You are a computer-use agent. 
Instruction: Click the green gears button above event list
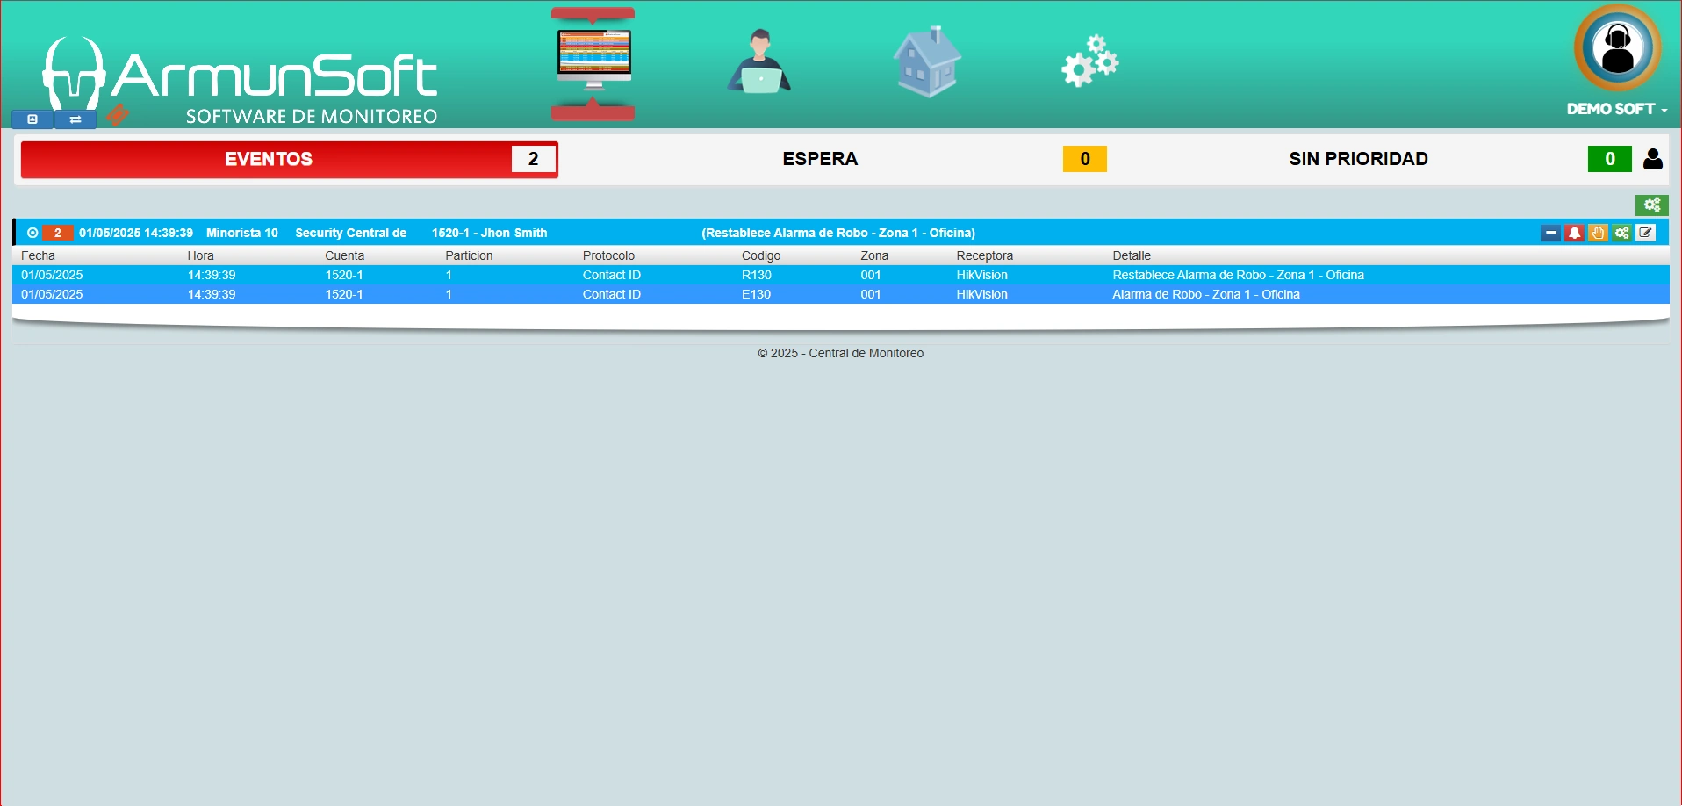point(1651,205)
